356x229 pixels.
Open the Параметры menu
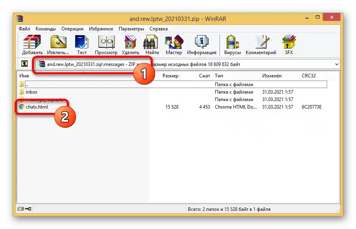(131, 29)
